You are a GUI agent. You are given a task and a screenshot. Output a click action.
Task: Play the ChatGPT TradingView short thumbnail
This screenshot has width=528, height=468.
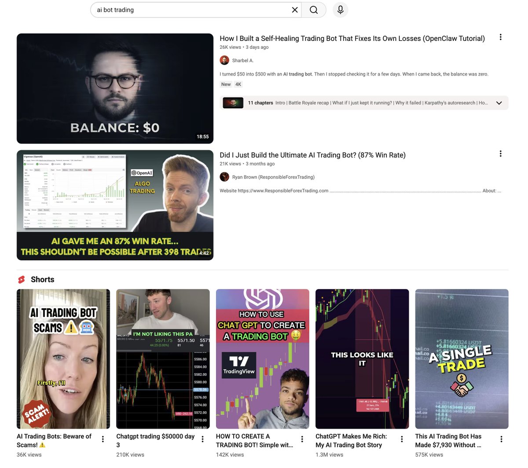[x=263, y=359]
